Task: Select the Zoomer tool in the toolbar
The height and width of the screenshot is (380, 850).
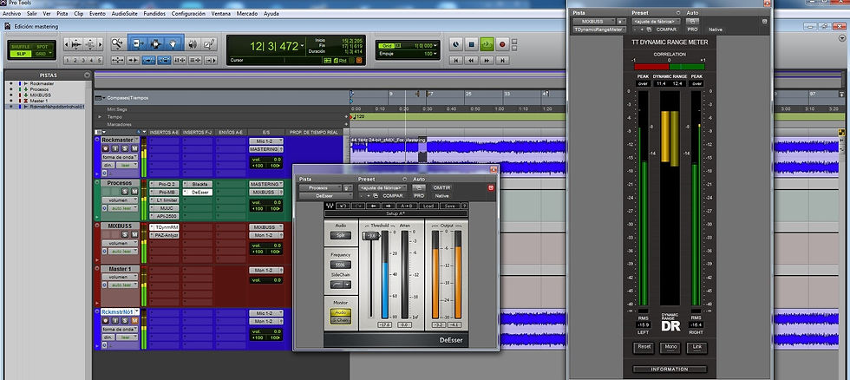Action: [x=118, y=44]
